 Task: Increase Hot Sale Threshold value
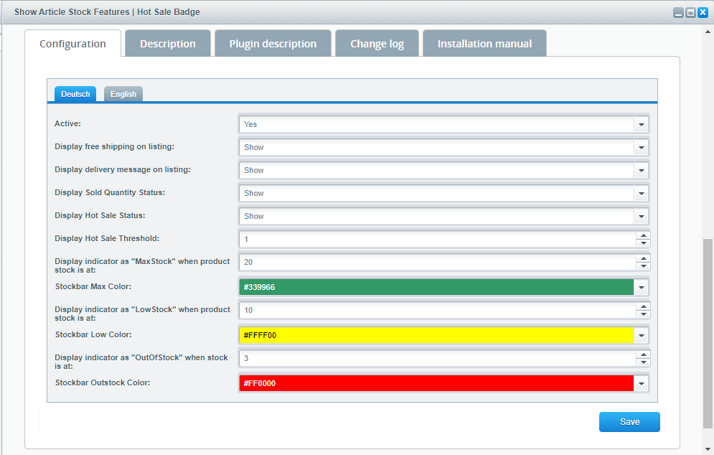click(644, 235)
